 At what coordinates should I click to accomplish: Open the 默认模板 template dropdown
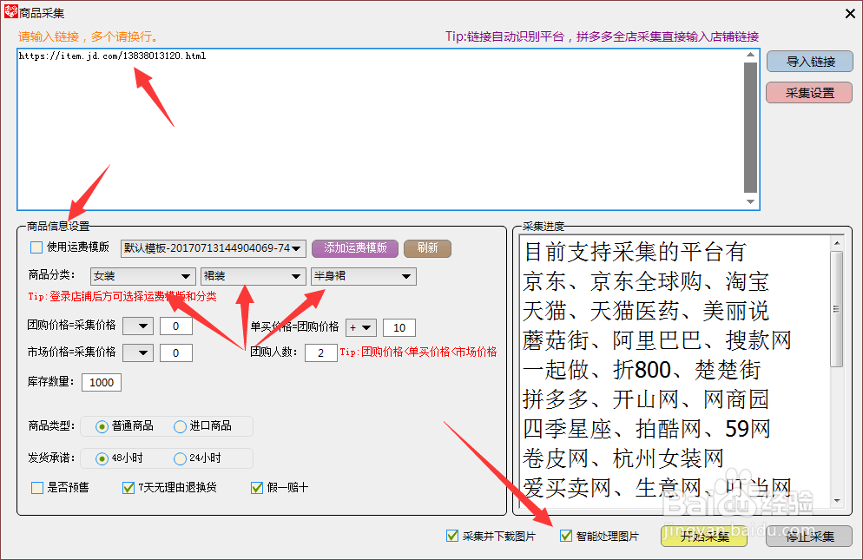pyautogui.click(x=213, y=247)
